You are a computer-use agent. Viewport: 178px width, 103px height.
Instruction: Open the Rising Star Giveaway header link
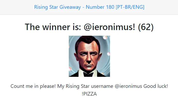coord(89,7)
